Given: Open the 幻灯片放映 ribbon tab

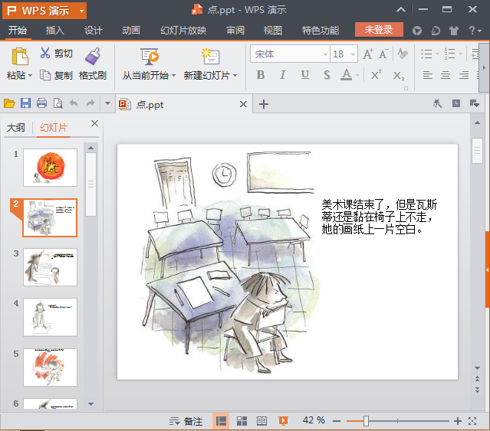Looking at the screenshot, I should (183, 31).
